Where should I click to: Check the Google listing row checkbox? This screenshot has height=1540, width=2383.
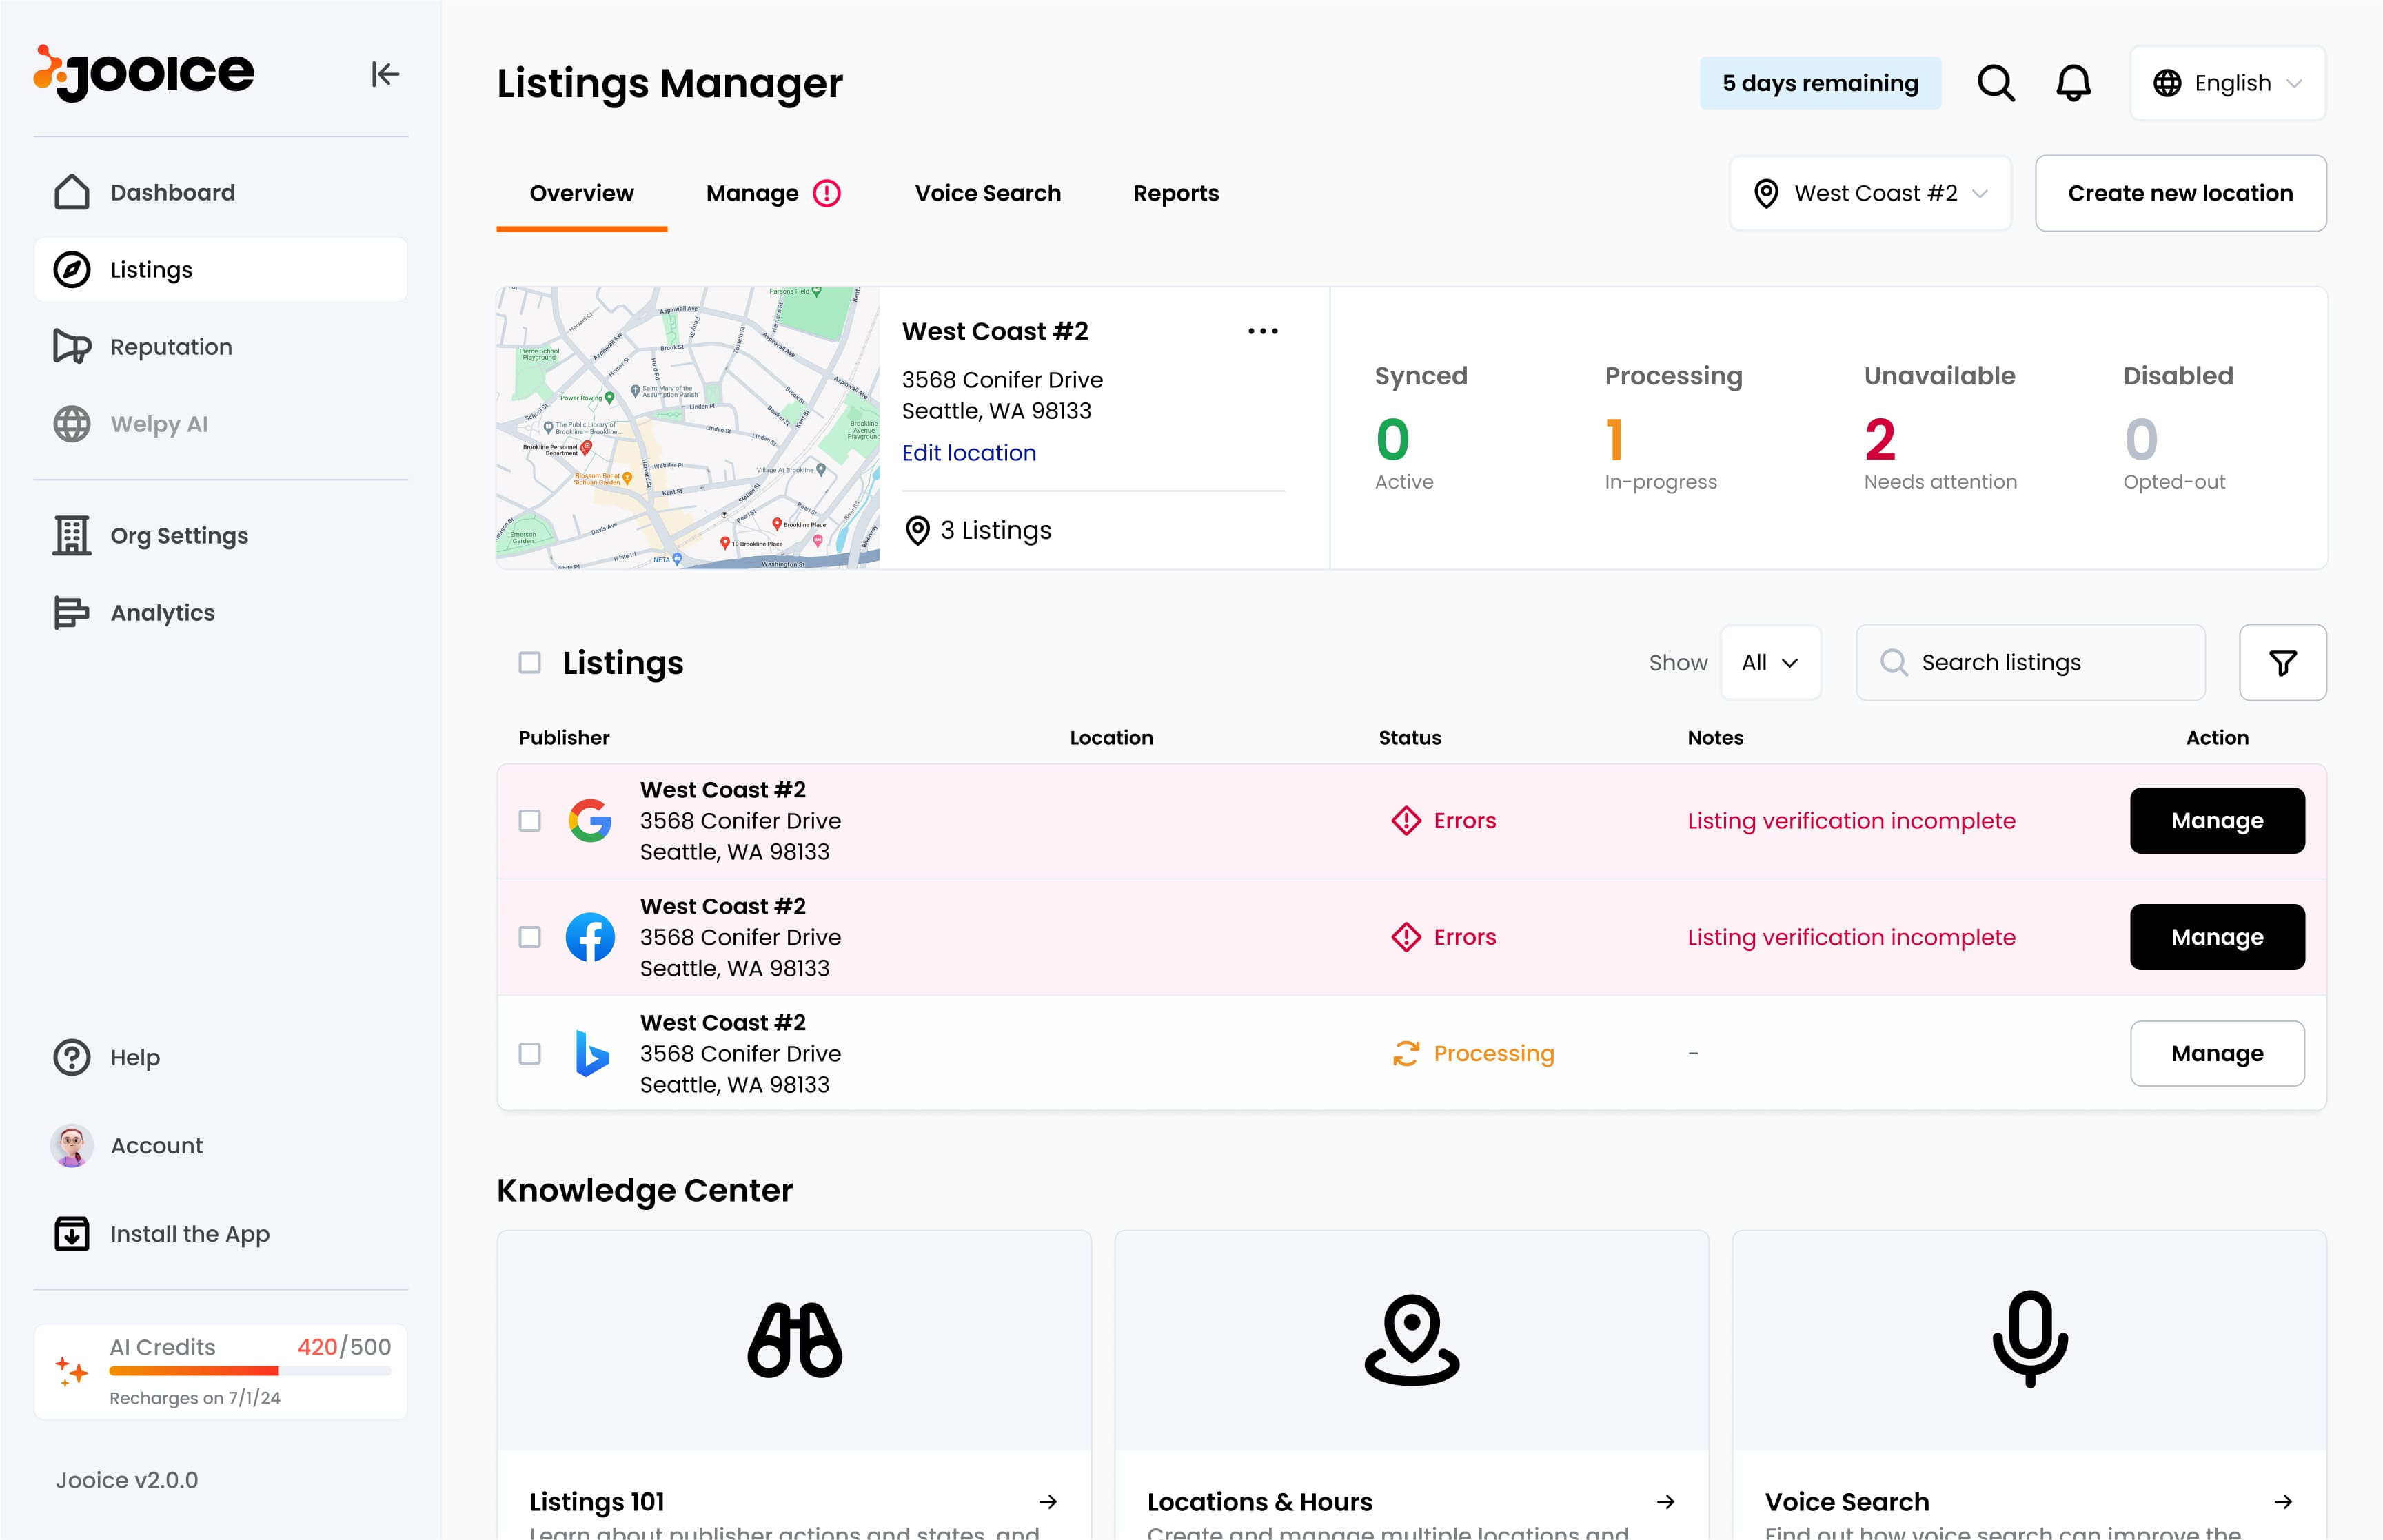coord(529,821)
